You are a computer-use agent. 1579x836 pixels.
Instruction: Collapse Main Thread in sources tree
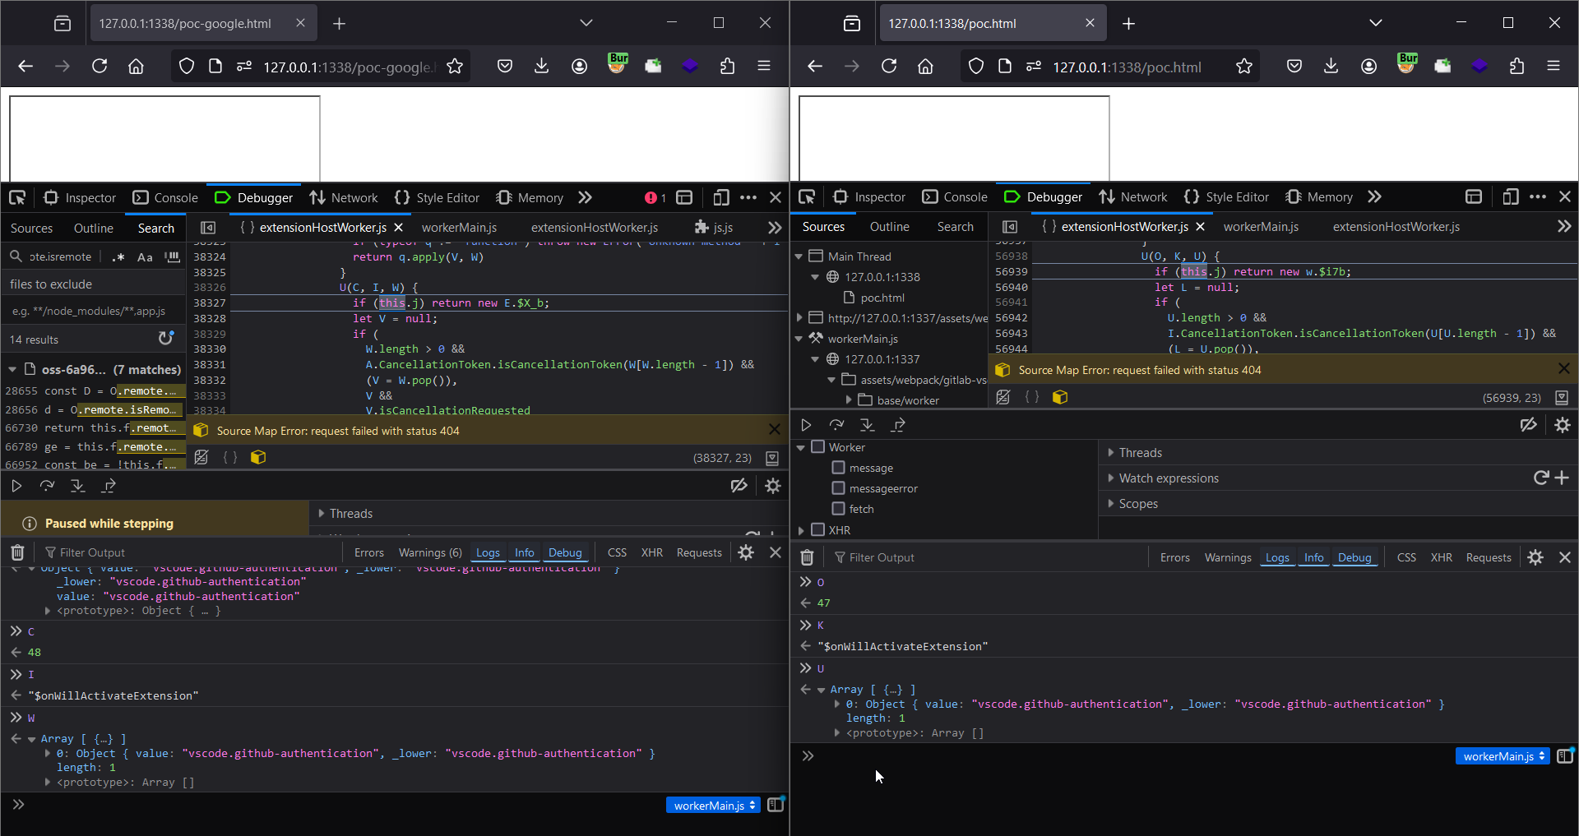tap(799, 256)
